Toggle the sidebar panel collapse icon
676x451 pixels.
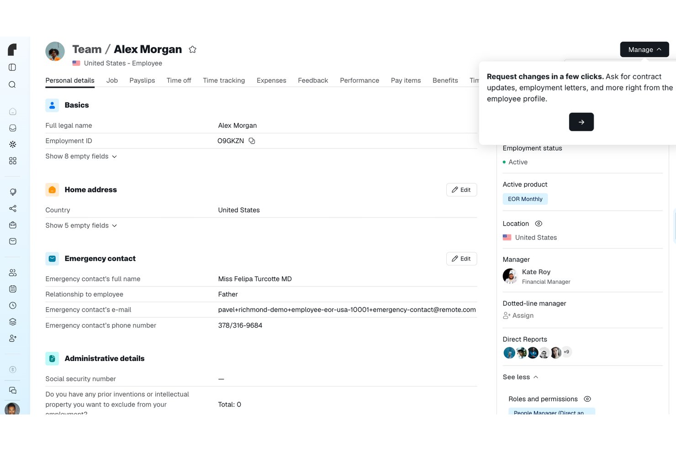click(12, 67)
